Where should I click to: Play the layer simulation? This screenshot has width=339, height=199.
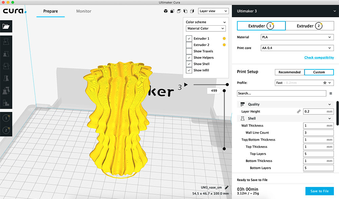(x=186, y=85)
